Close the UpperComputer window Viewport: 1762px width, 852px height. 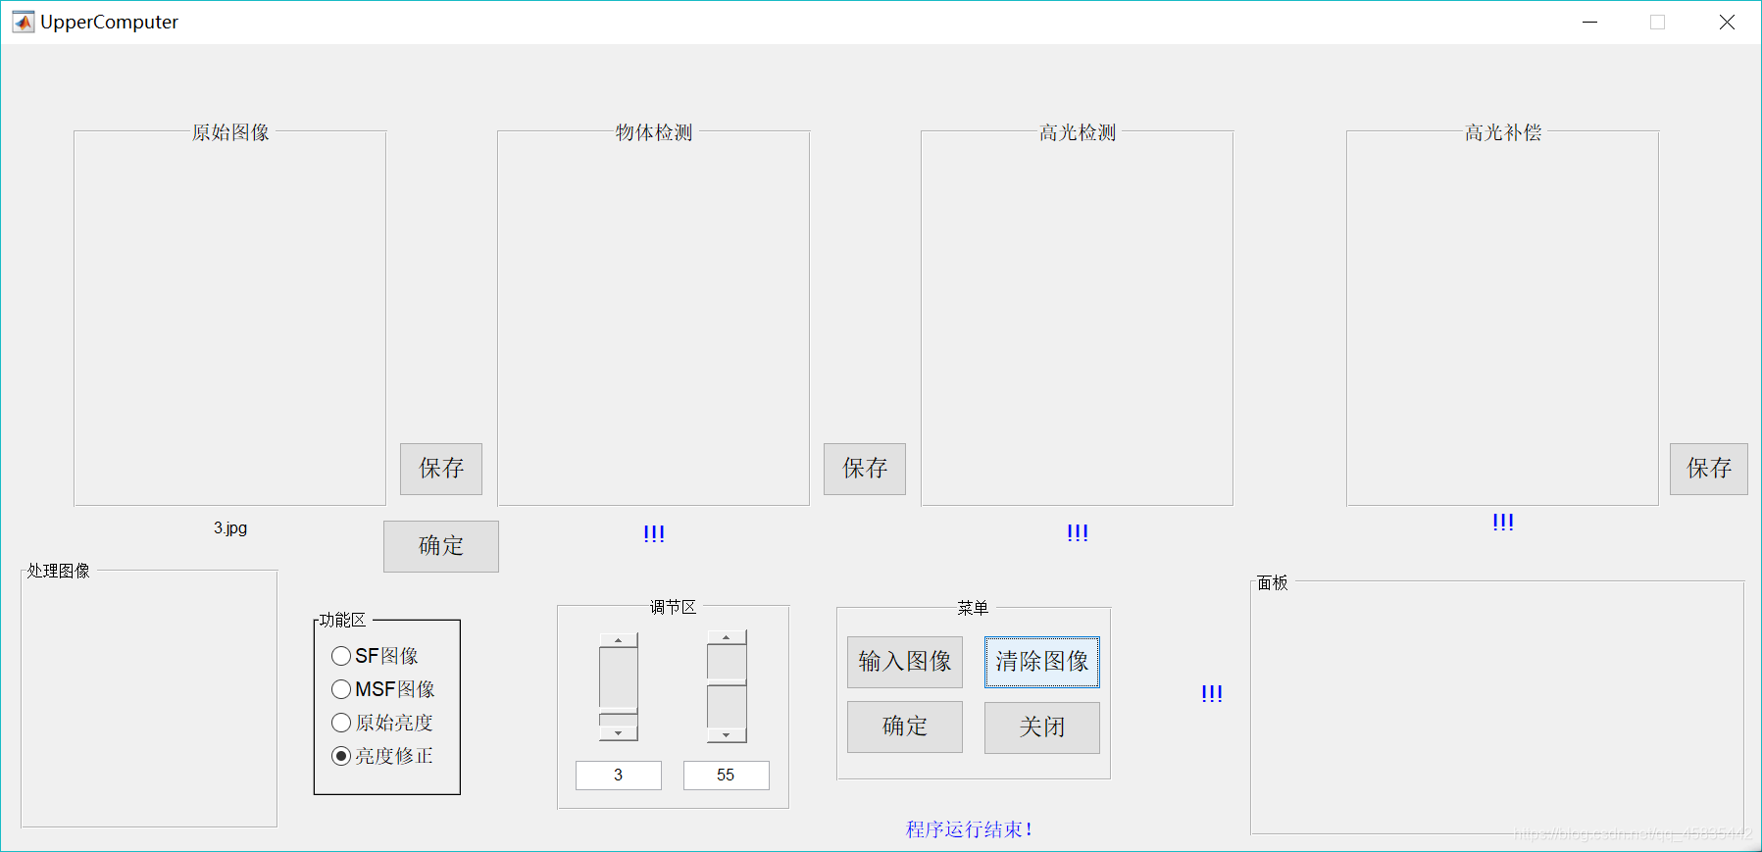click(1727, 22)
